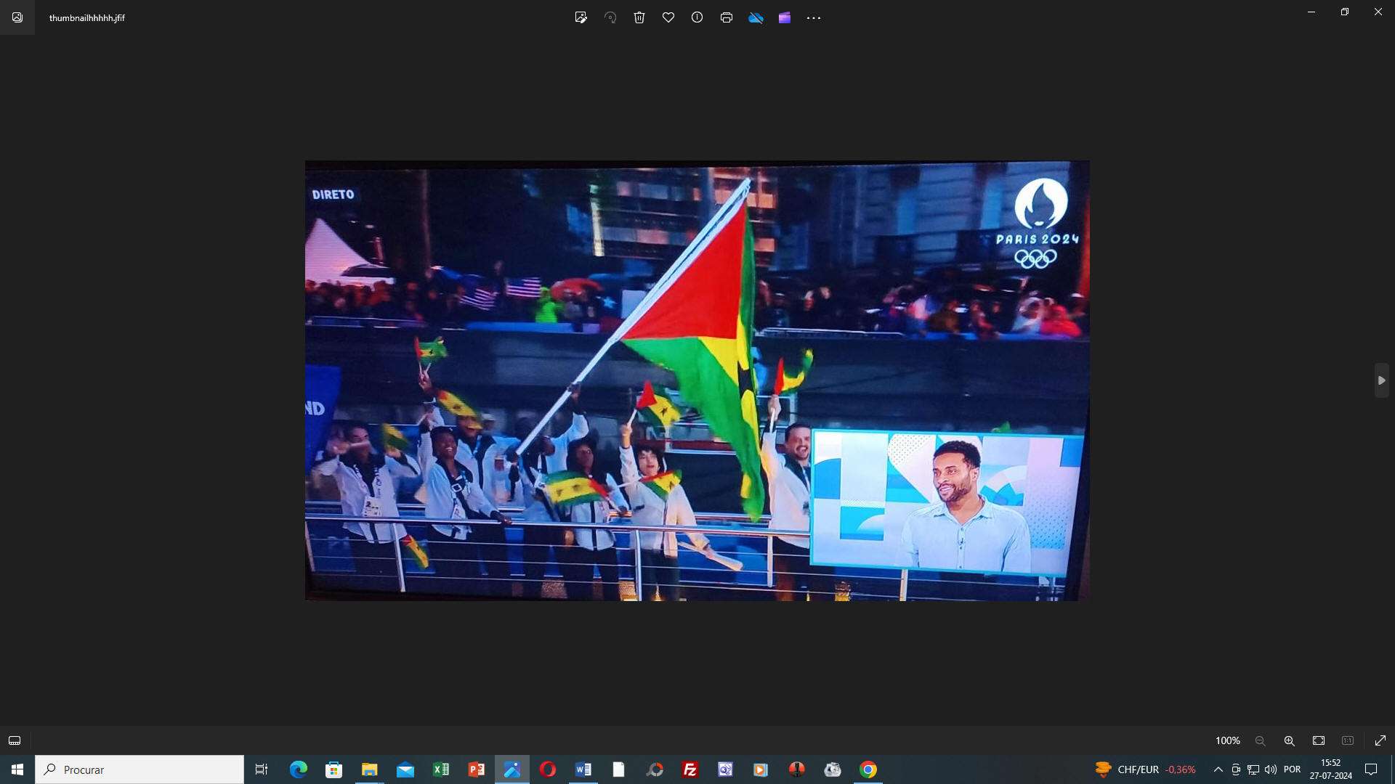This screenshot has width=1395, height=784.
Task: Click the 100% zoom level text
Action: point(1228,740)
